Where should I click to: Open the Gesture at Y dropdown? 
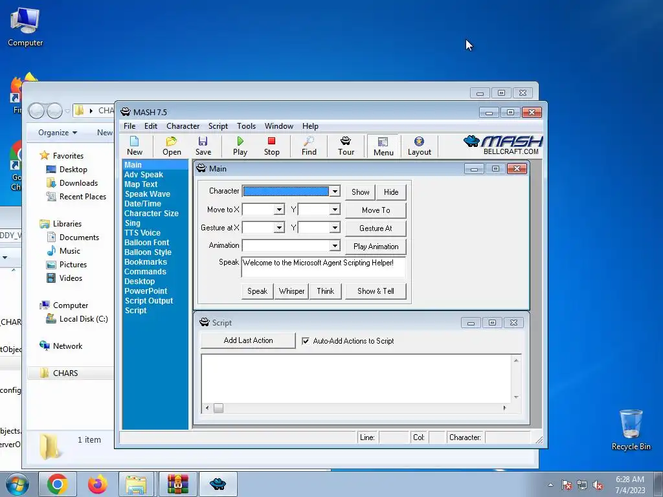(335, 228)
